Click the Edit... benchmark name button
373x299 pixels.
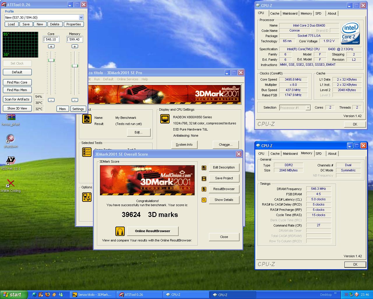pos(139,132)
